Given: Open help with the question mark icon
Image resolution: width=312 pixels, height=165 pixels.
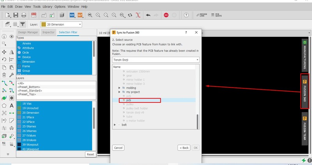Looking at the screenshot, I should [186, 15].
